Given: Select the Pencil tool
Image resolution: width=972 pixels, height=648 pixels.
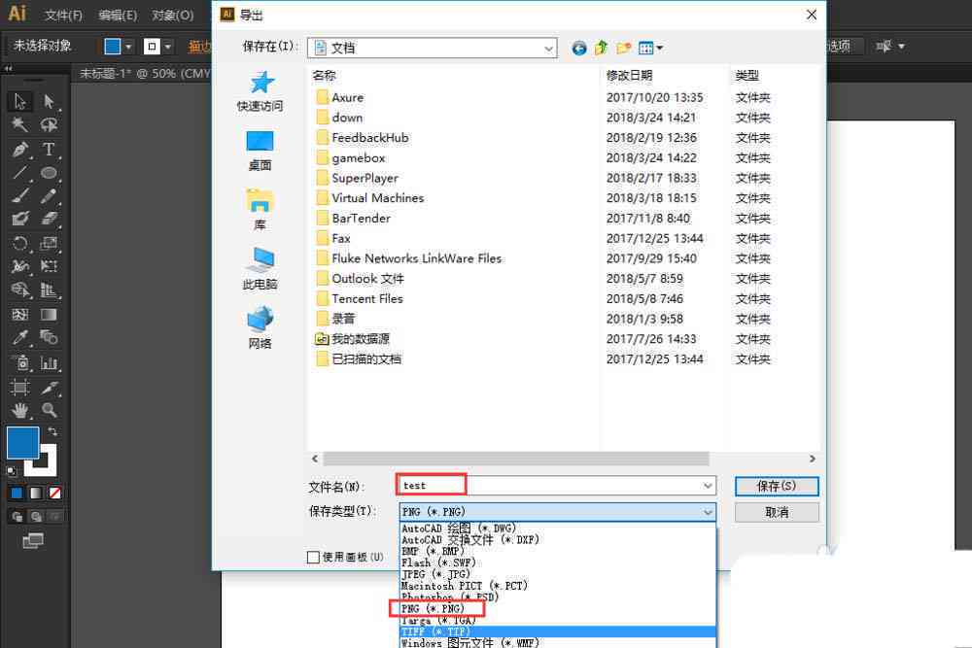Looking at the screenshot, I should 49,196.
